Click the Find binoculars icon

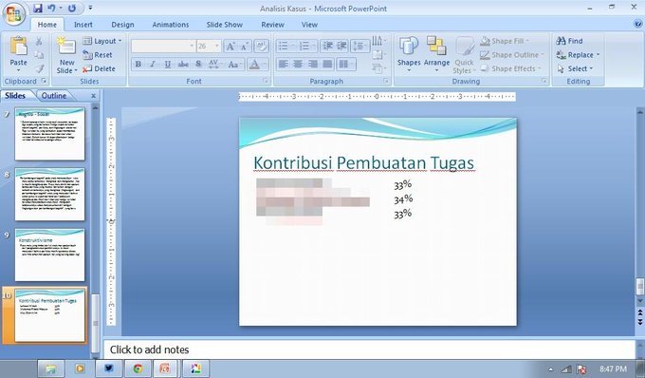tap(561, 41)
